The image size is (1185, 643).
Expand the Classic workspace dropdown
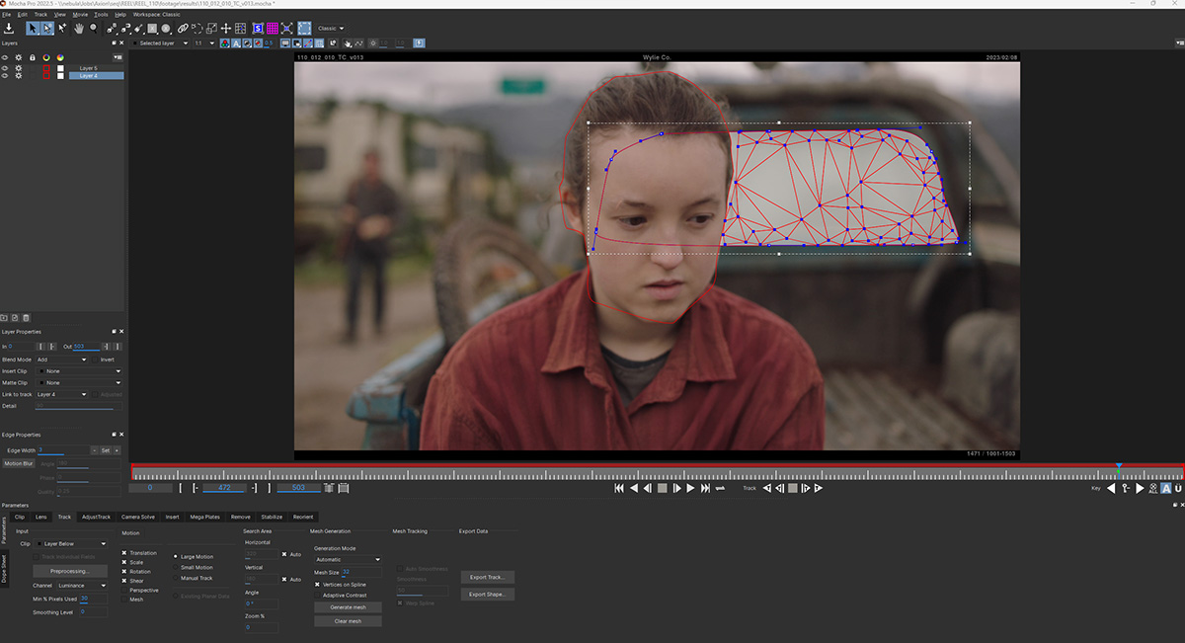point(331,29)
